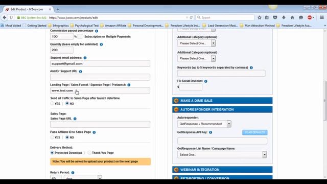Click the red Adblock stop icon
This screenshot has height=184, width=327.
[x=310, y=17]
